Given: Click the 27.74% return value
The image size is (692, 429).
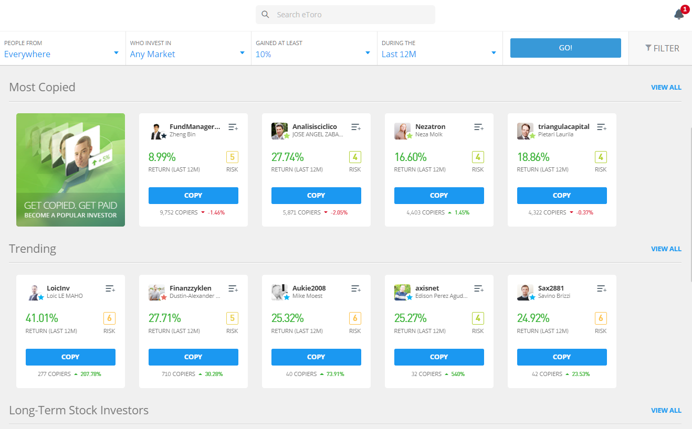Looking at the screenshot, I should point(288,157).
